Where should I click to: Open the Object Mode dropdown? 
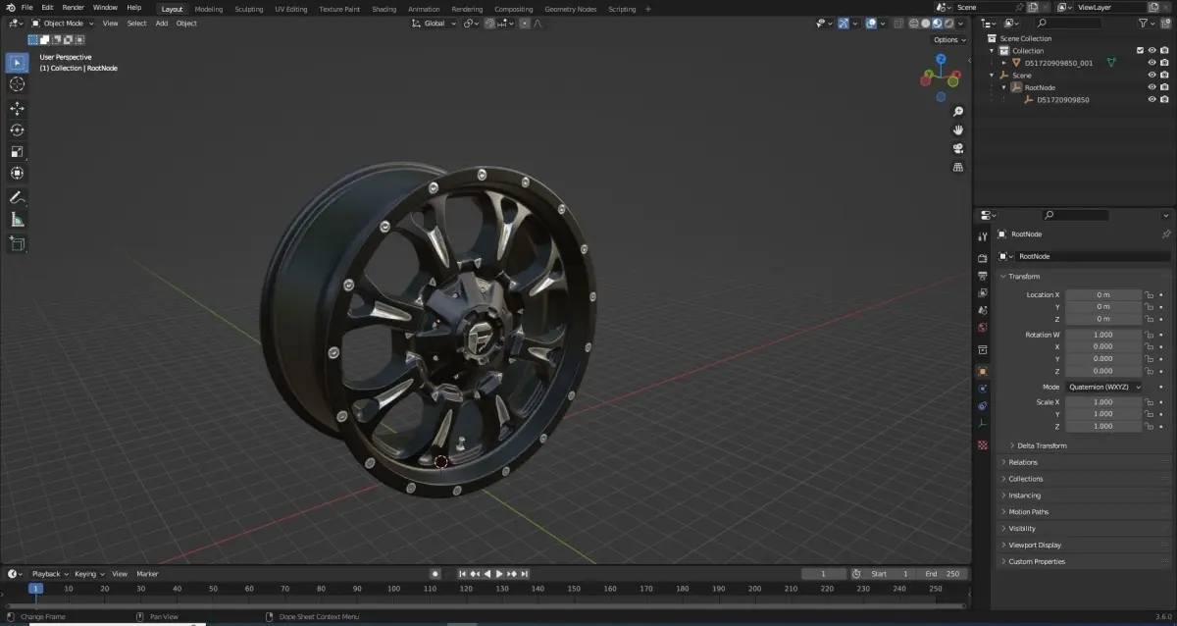tap(63, 24)
